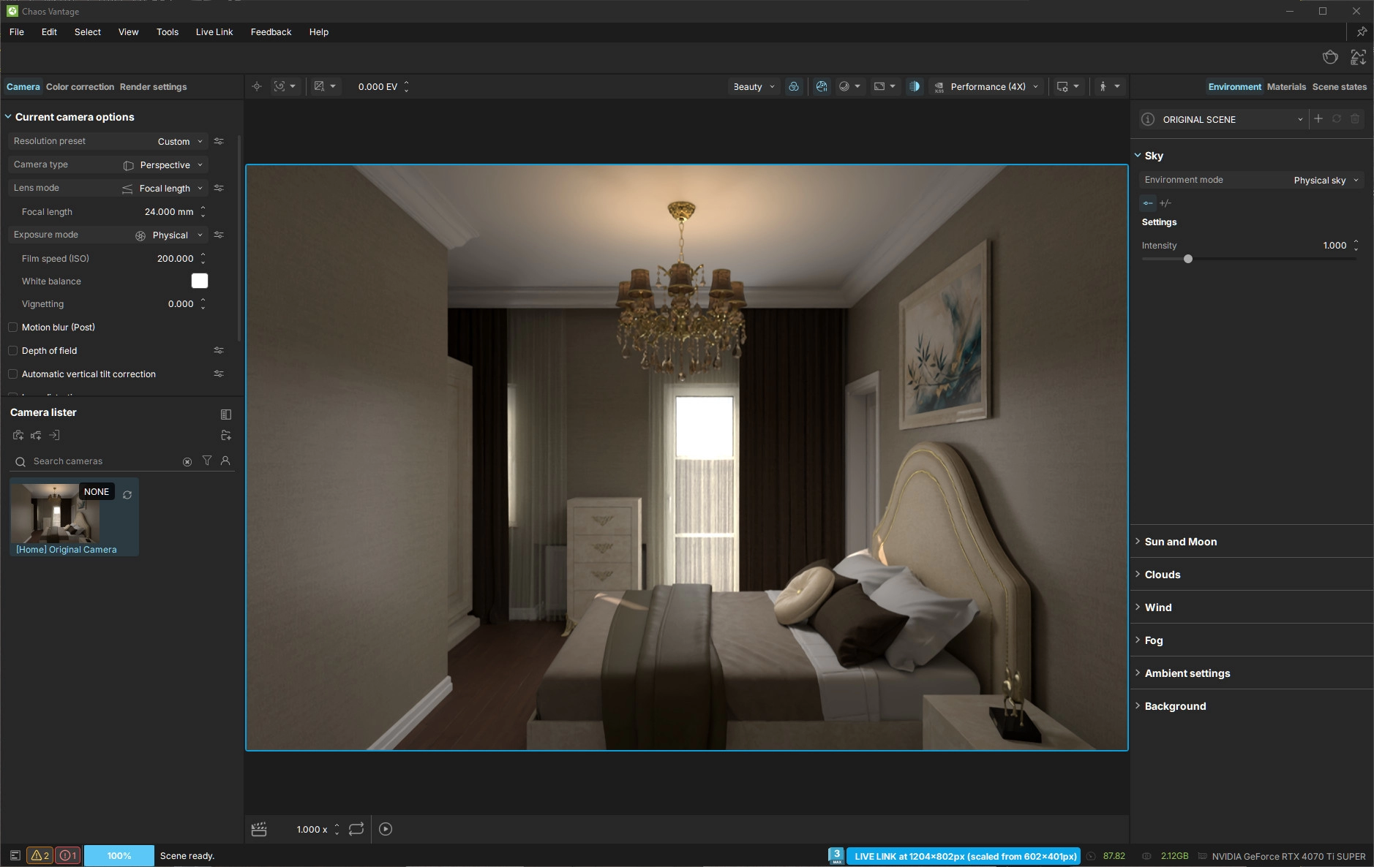The height and width of the screenshot is (867, 1374).
Task: Open the log panel icon in status bar
Action: (x=15, y=855)
